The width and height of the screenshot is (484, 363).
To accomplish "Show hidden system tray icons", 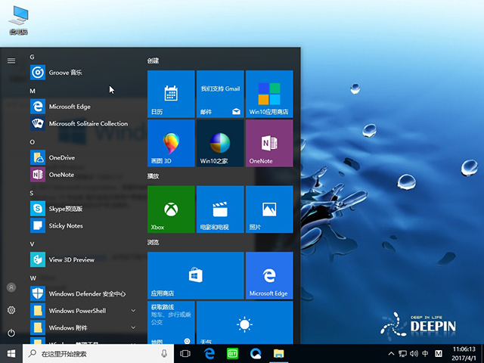I will [390, 354].
